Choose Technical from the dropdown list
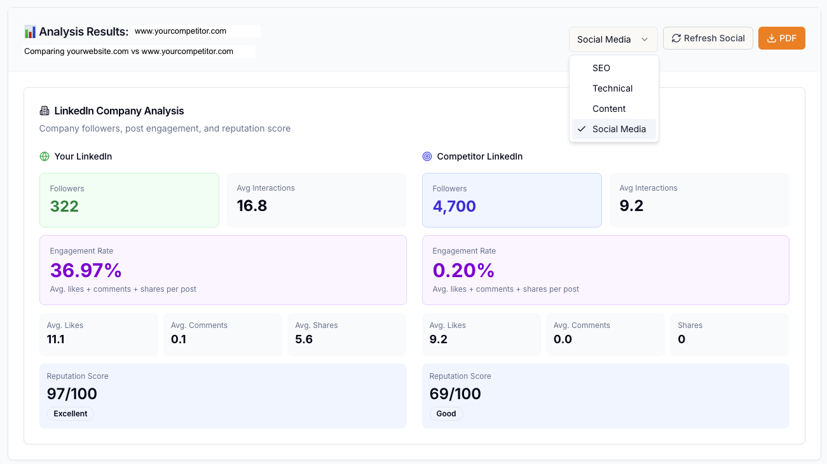 pyautogui.click(x=612, y=88)
